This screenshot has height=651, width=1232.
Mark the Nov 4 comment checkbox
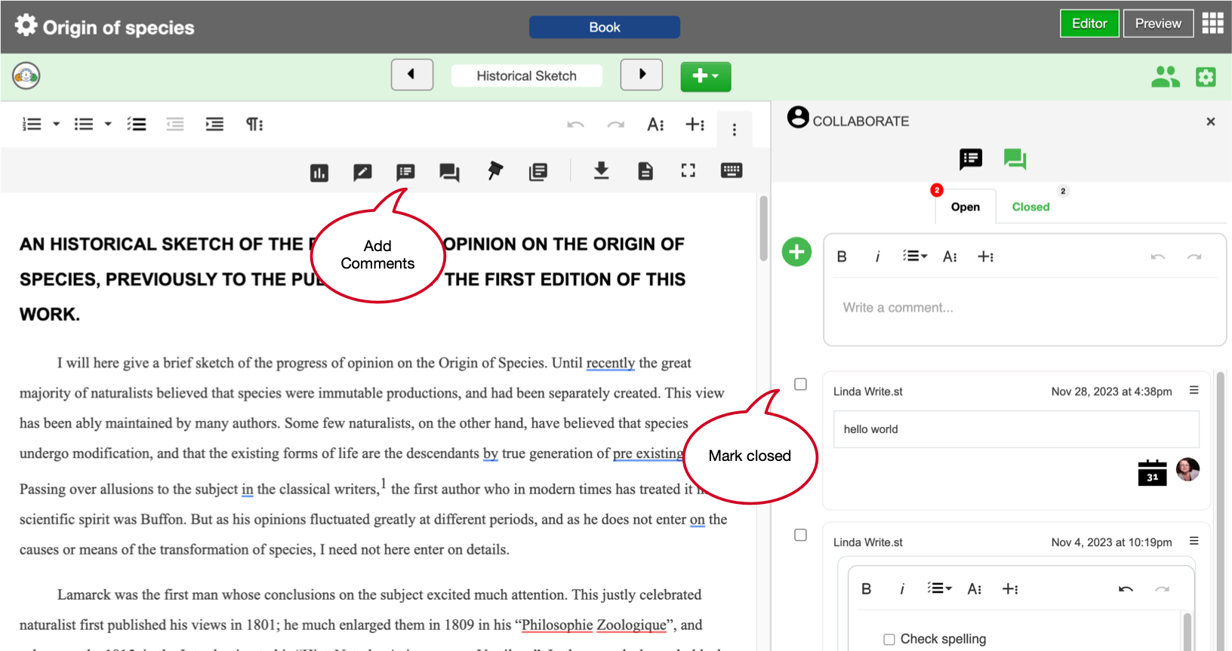(801, 536)
